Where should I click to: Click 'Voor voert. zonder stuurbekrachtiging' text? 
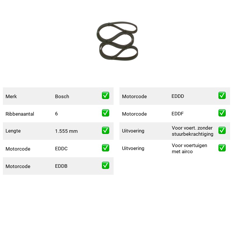click(x=193, y=131)
